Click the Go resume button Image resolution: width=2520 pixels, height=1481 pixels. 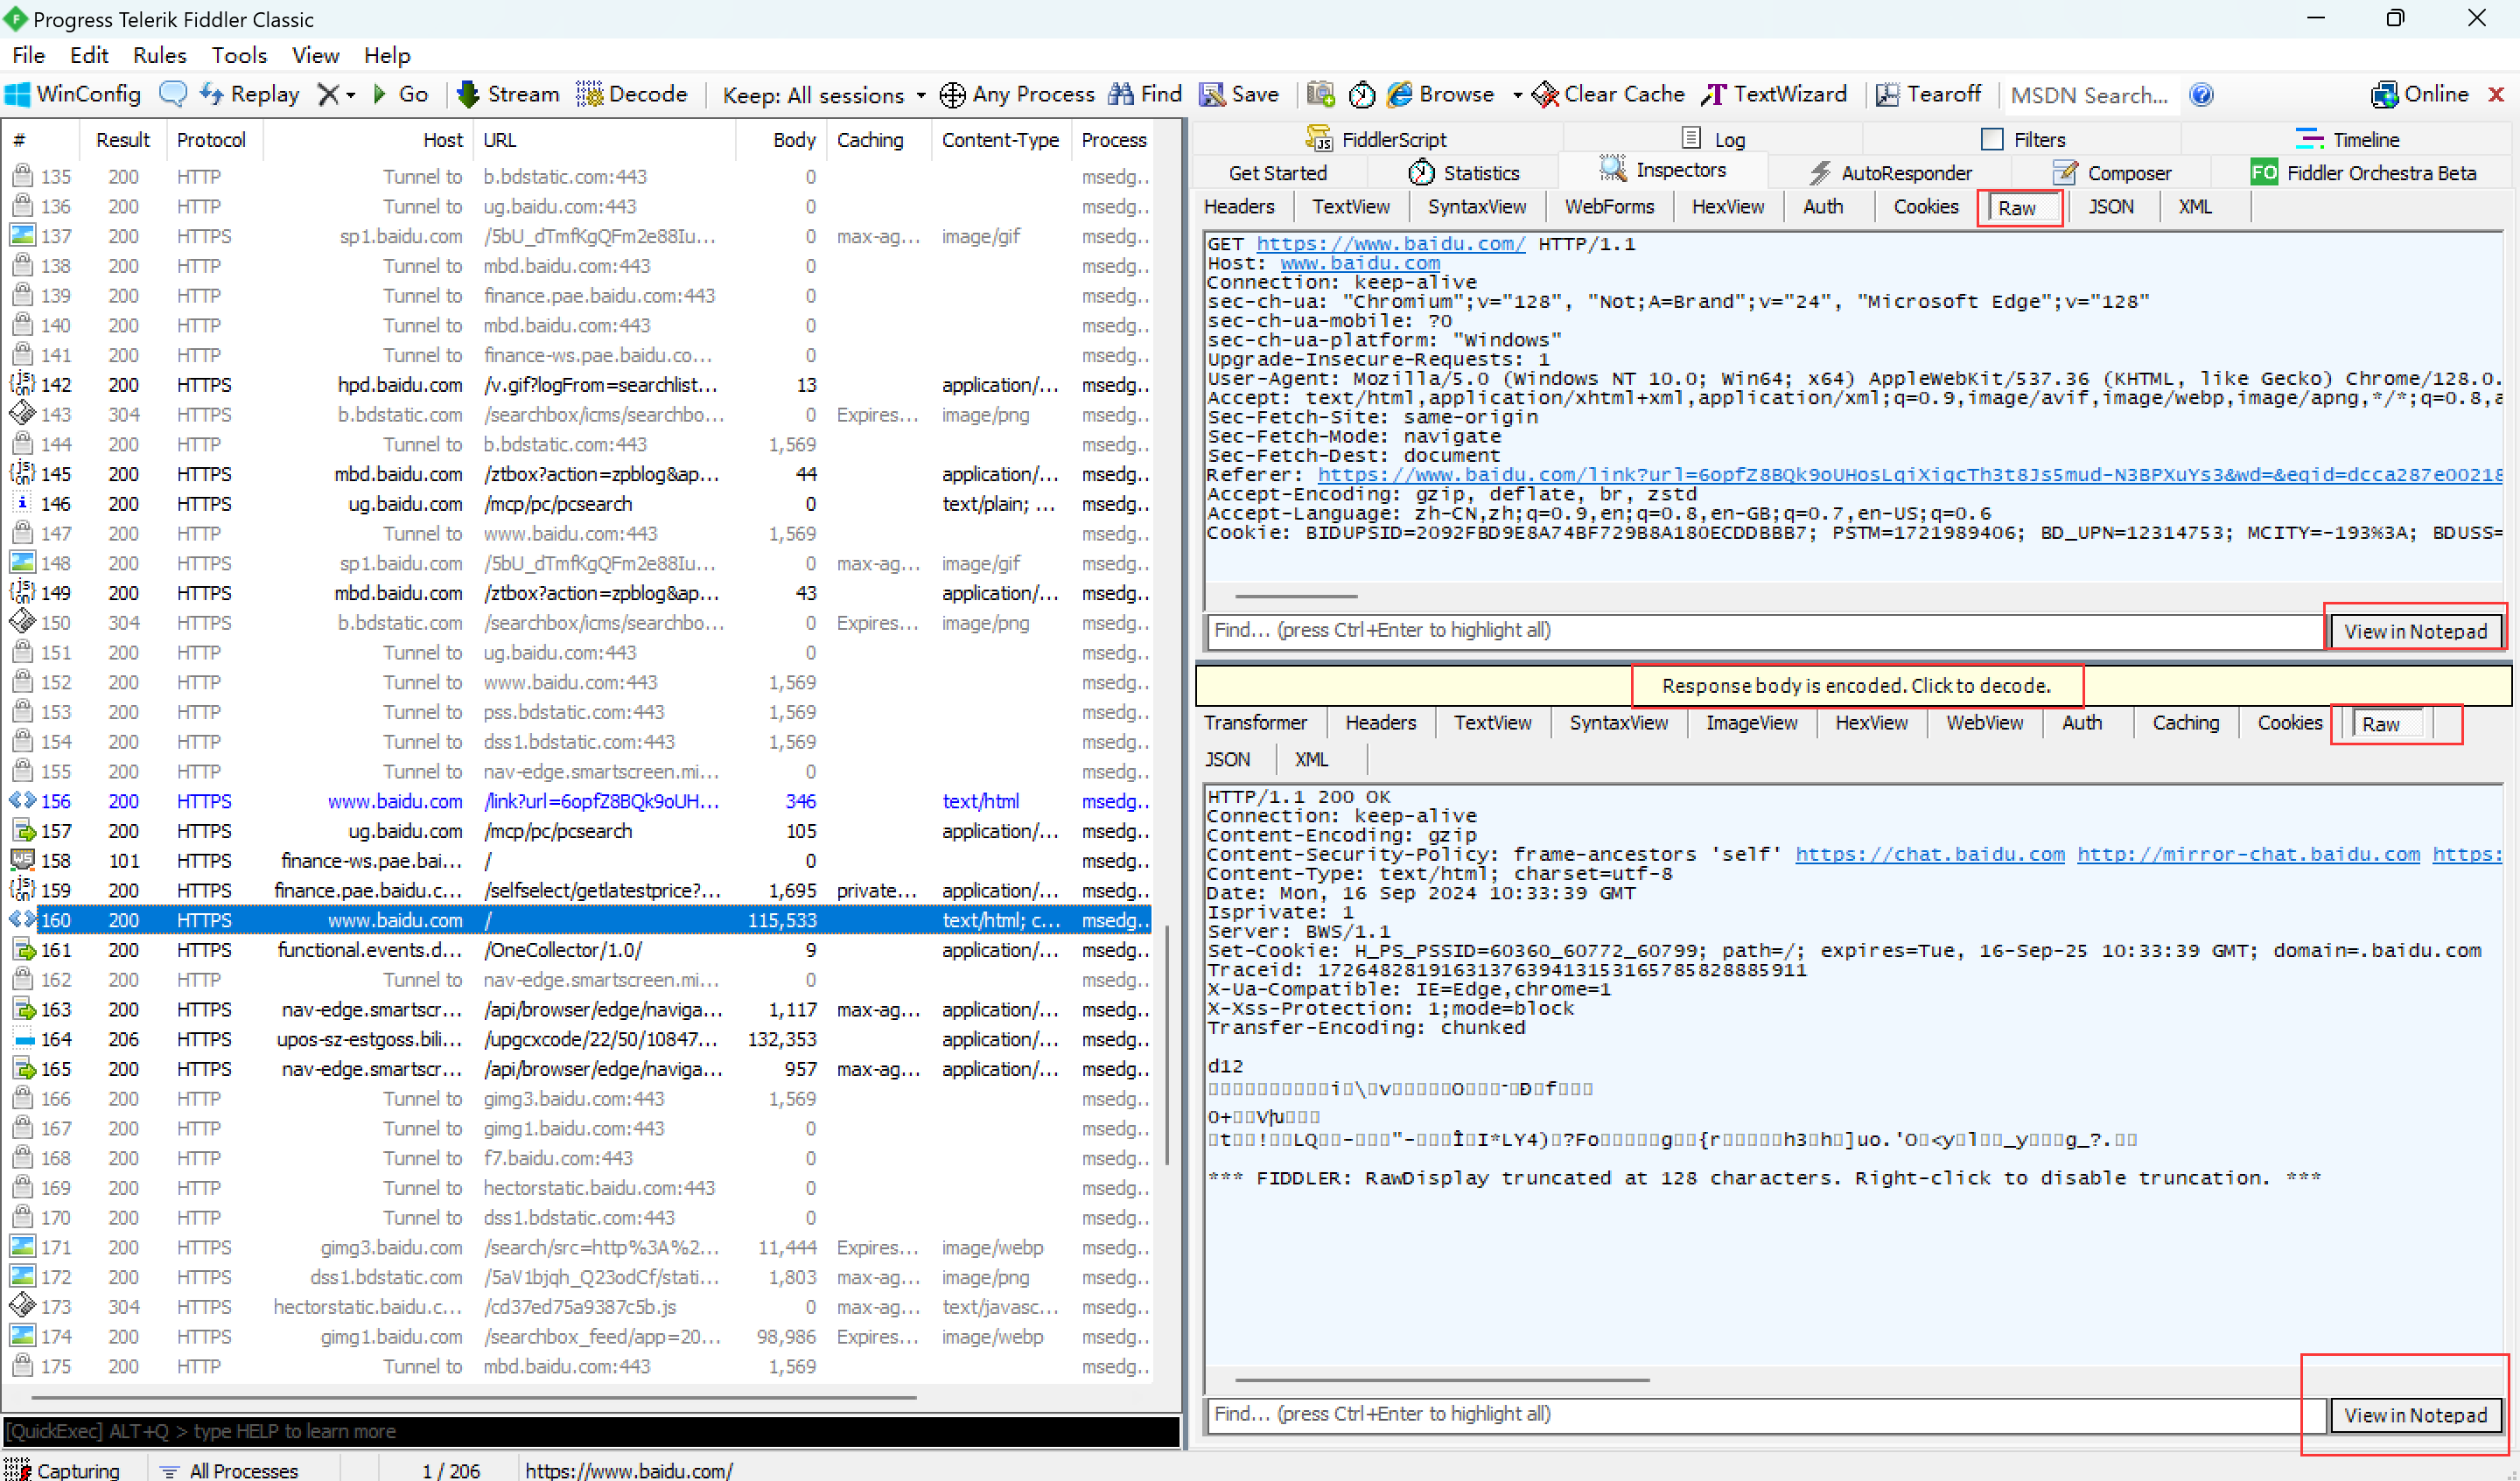click(401, 94)
